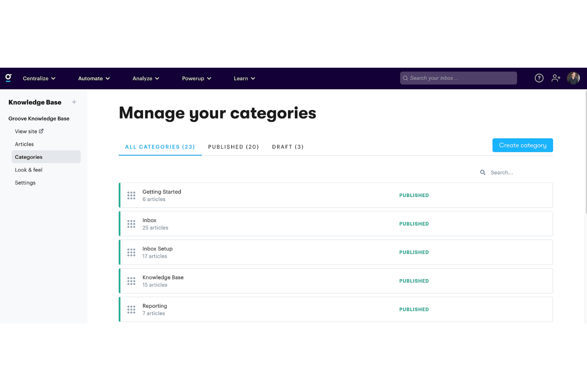Screen dimensions: 587x391
Task: Select Groove Knowledge Base in sidebar
Action: click(39, 118)
